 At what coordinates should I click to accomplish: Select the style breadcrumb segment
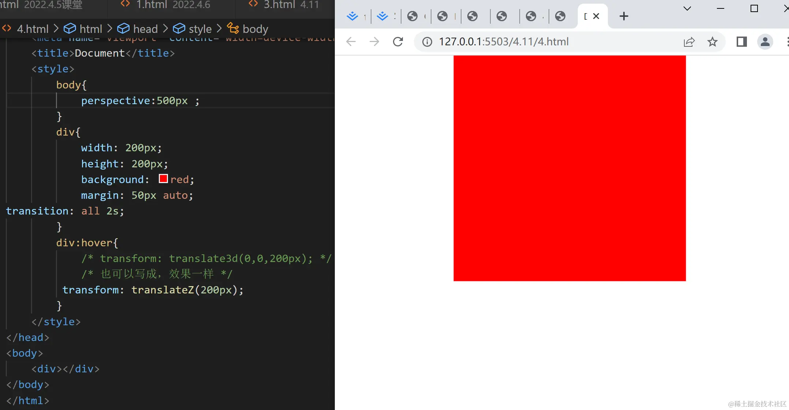(200, 29)
